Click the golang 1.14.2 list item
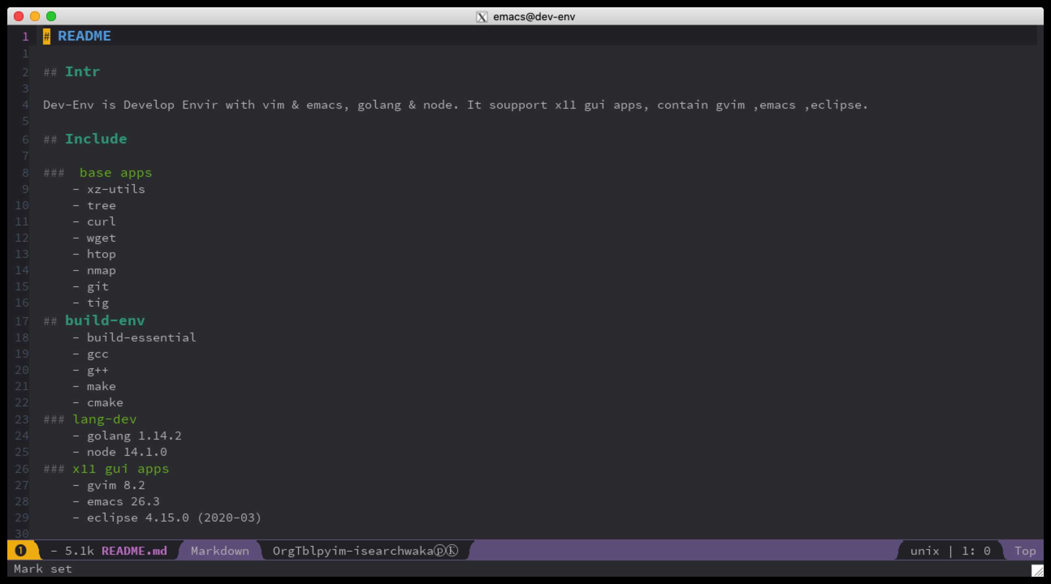1051x584 pixels. coord(134,436)
